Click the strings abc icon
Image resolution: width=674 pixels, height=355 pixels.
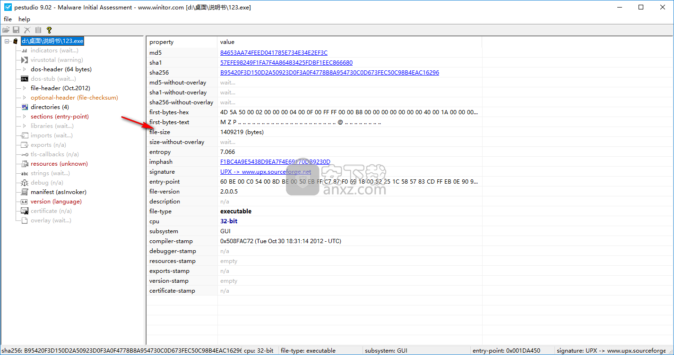[x=25, y=173]
